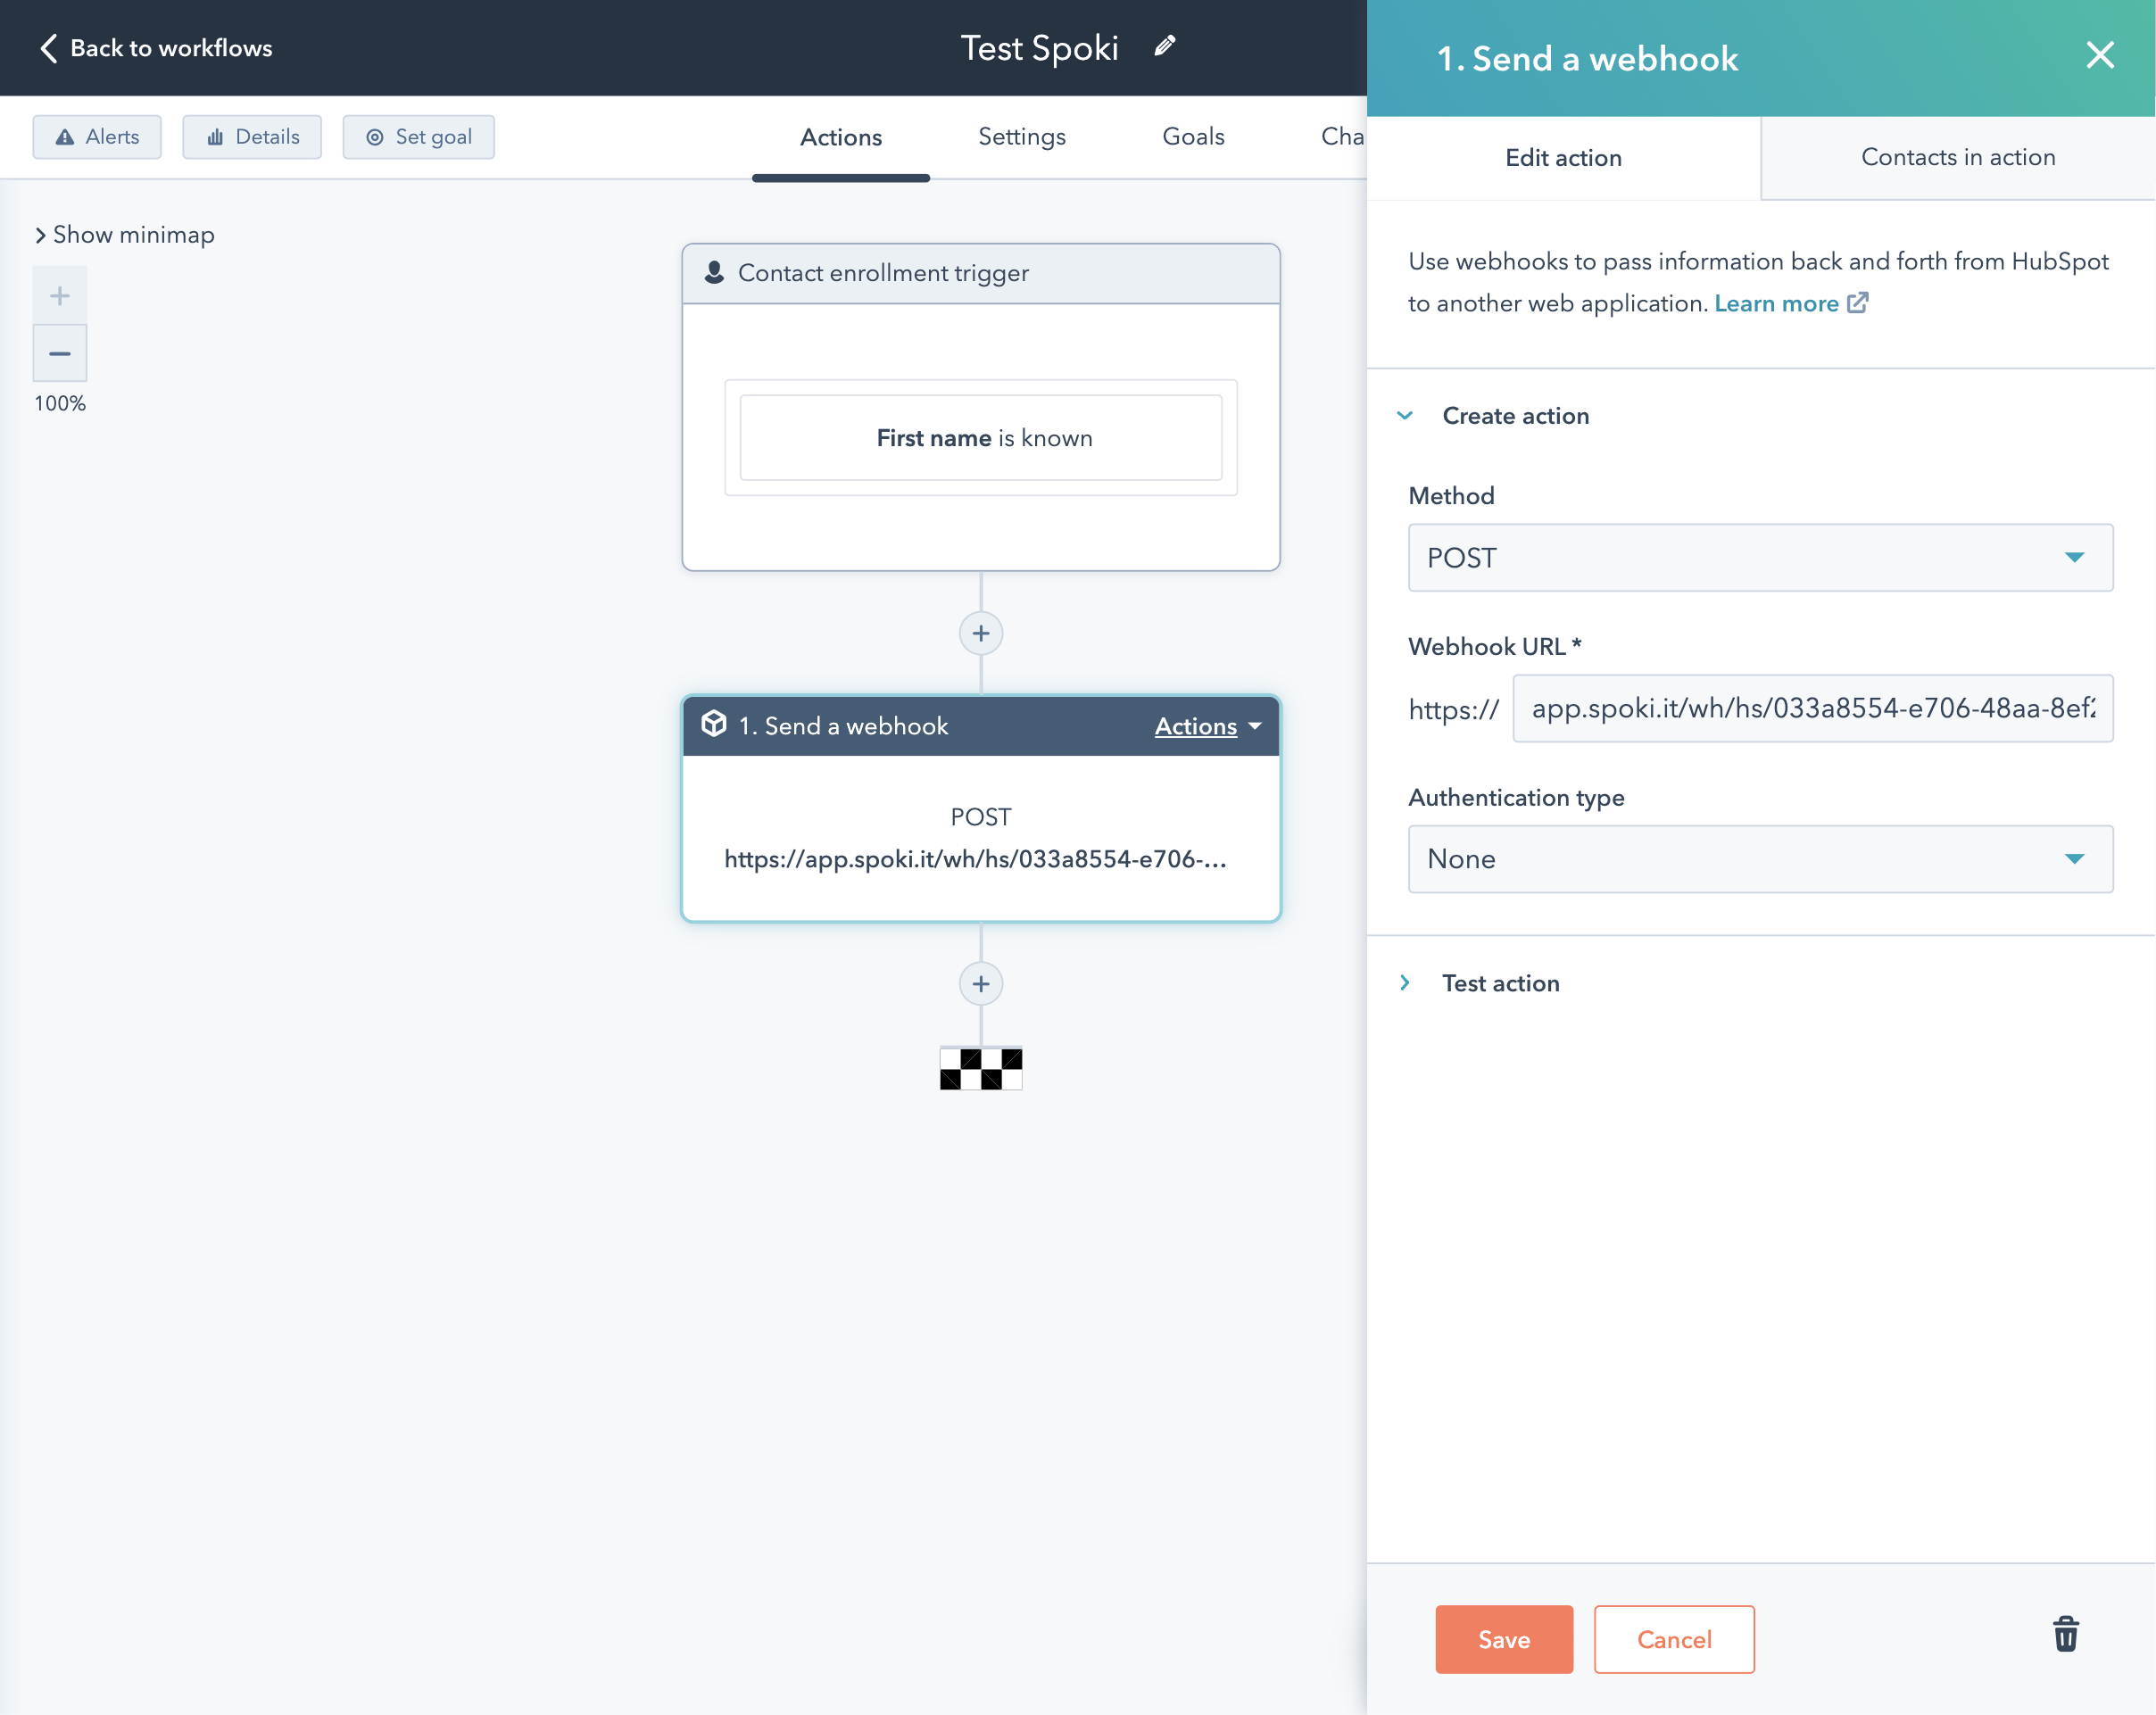Switch to the Actions tab
Image resolution: width=2156 pixels, height=1715 pixels.
(x=841, y=137)
